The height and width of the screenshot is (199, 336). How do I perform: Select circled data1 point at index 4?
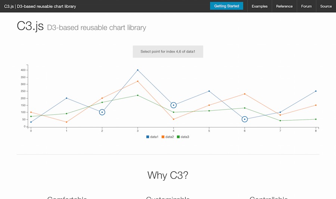tap(174, 105)
